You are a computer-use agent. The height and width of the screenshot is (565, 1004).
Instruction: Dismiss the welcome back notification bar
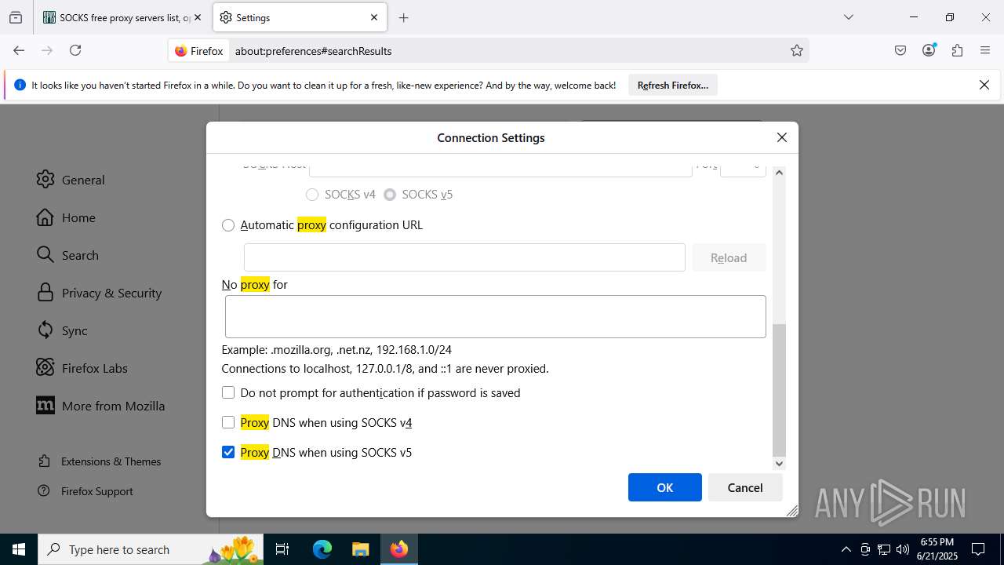(984, 85)
